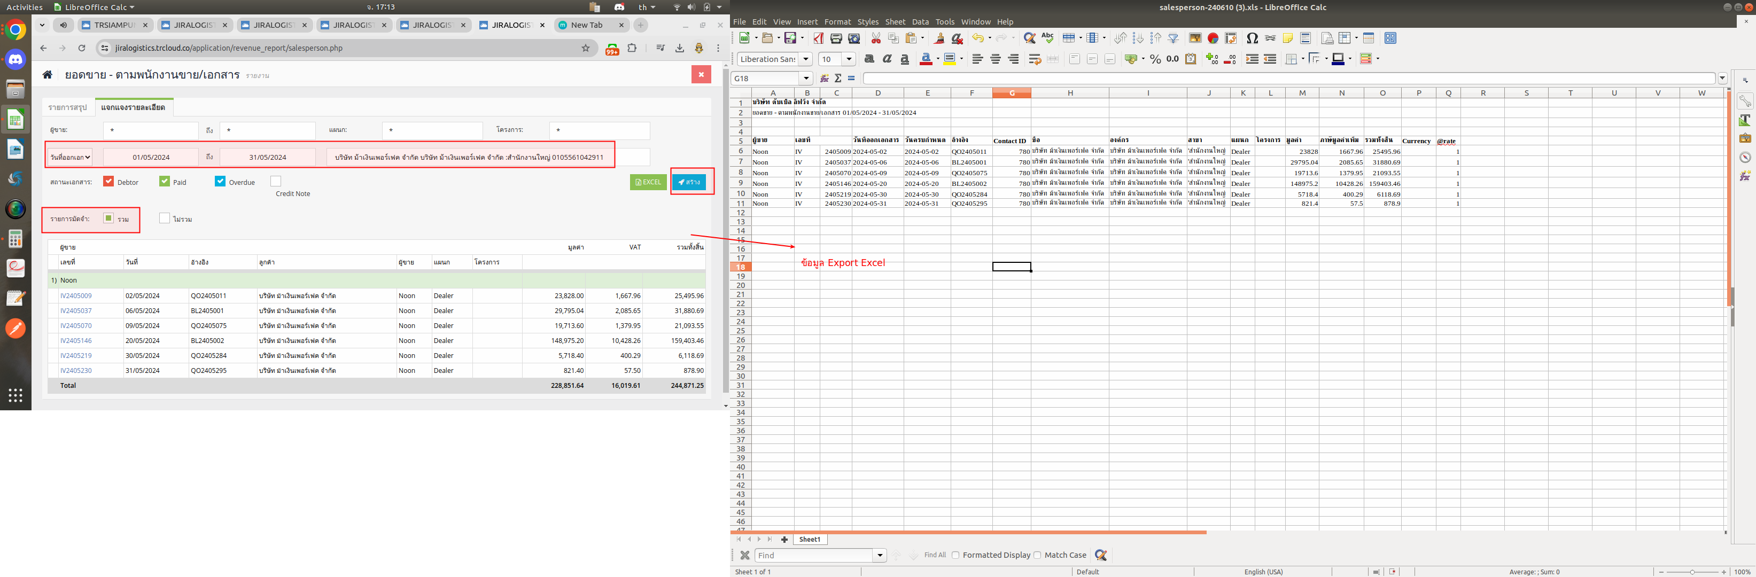The height and width of the screenshot is (577, 1756).
Task: Open the Font Name dropdown Liberation Sans
Action: click(806, 59)
